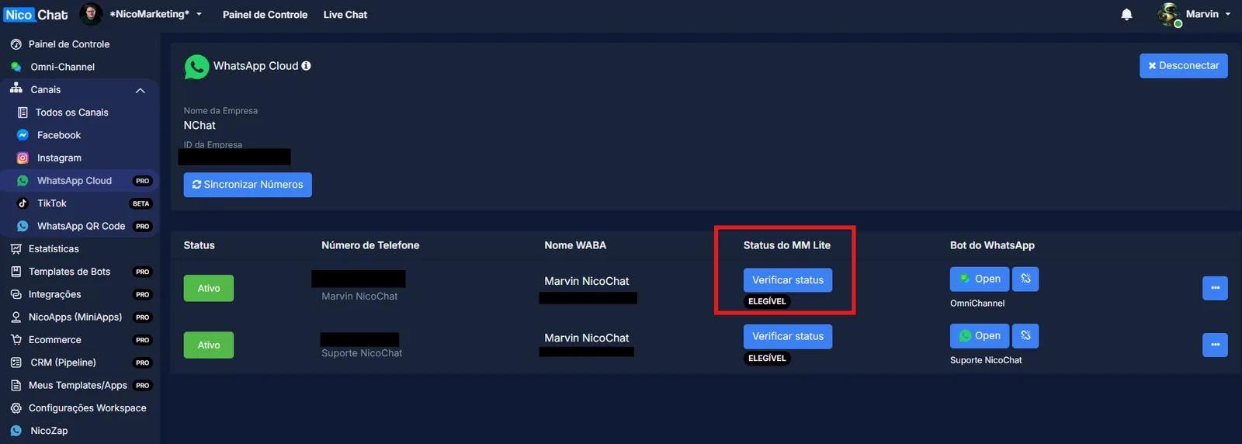This screenshot has height=444, width=1242.
Task: Click the NChat company name text
Action: (x=199, y=126)
